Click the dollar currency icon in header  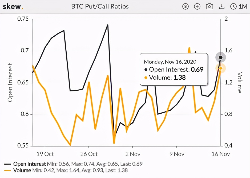(x=185, y=7)
